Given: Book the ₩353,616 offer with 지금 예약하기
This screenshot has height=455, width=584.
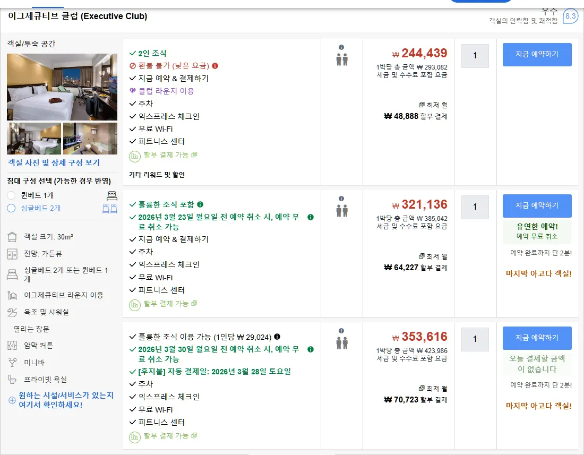Looking at the screenshot, I should 537,338.
